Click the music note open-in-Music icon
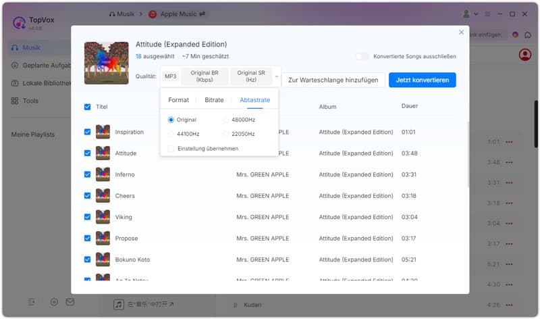 (119, 305)
